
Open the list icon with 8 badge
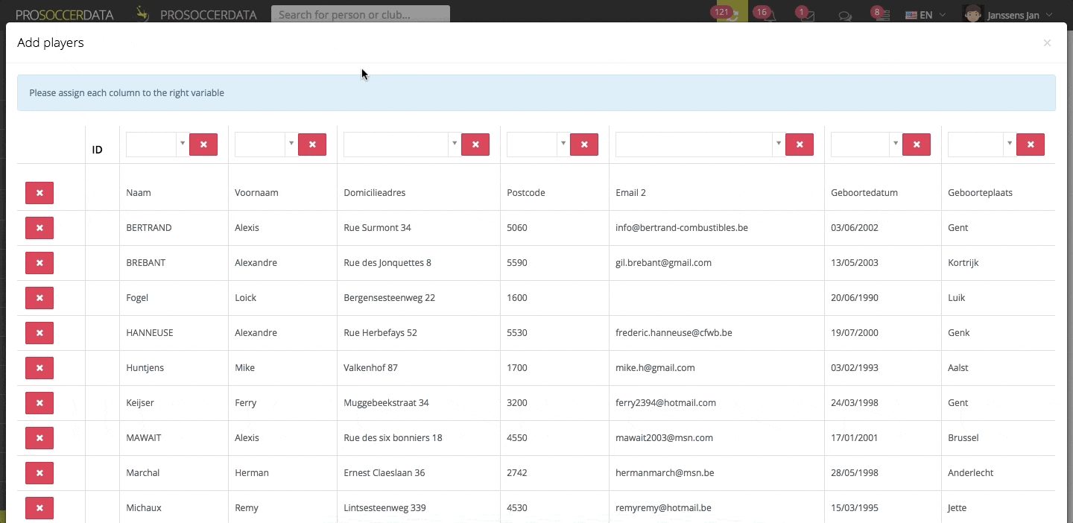[x=881, y=14]
